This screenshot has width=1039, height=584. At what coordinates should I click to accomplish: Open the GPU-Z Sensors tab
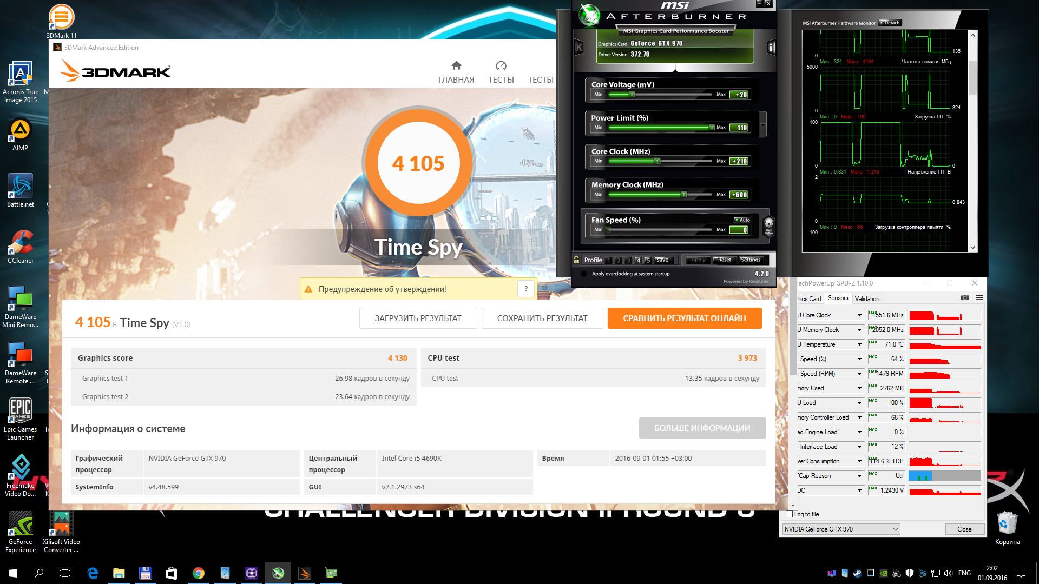838,298
